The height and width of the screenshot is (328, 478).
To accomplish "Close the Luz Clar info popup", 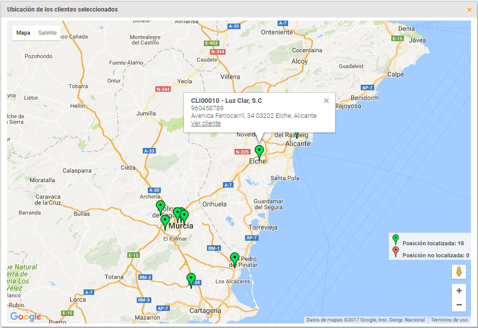I will tap(326, 100).
